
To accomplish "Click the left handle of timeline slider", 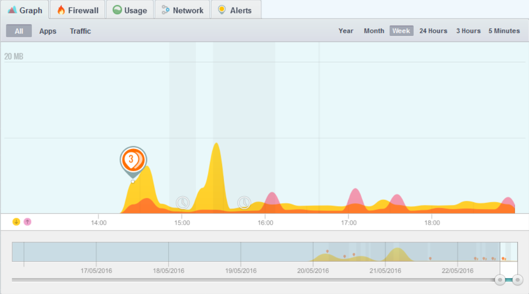I will pos(500,280).
